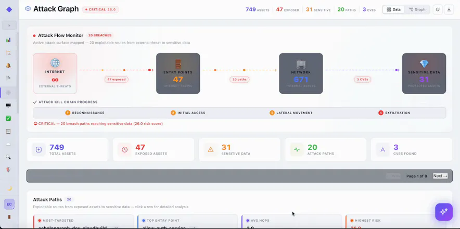
Task: Toggle dark mode with the moon icon
Action: click(x=9, y=188)
